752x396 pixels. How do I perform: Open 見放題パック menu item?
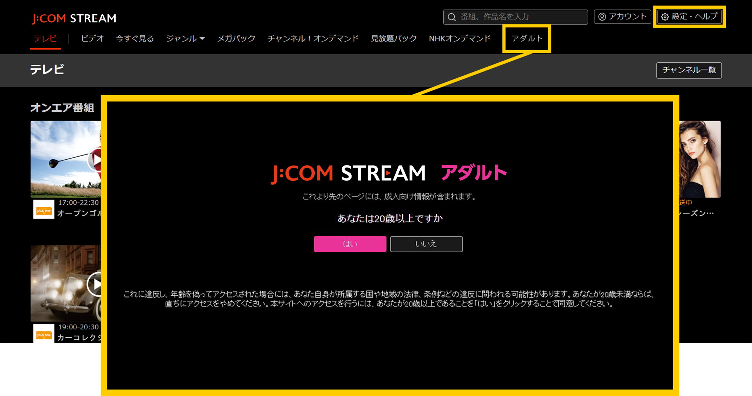pos(394,38)
